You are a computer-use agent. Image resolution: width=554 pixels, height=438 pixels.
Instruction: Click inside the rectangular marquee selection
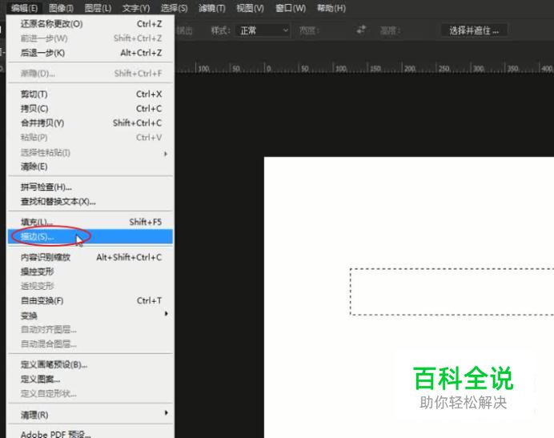tap(452, 291)
